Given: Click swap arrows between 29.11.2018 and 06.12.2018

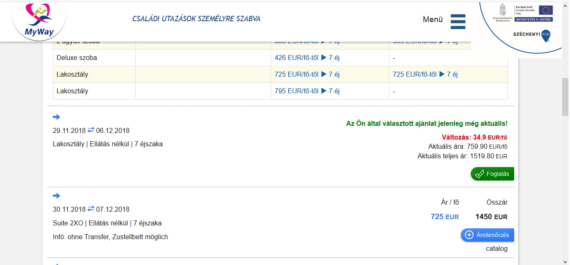Looking at the screenshot, I should coord(91,130).
